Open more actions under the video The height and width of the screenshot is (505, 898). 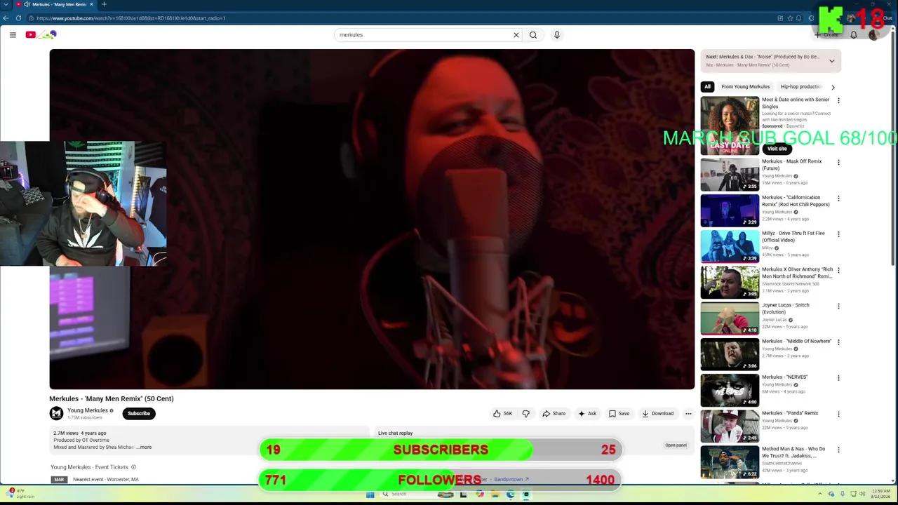pos(688,413)
